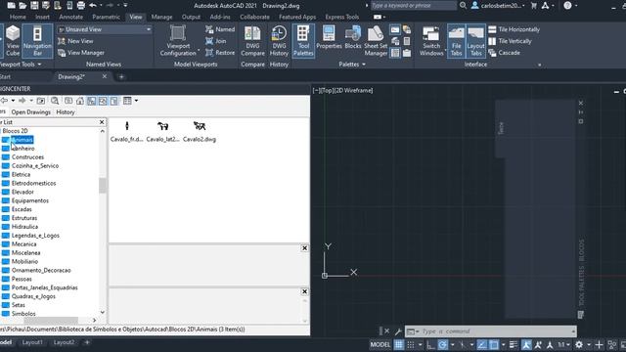Open the Properties palette
The width and height of the screenshot is (626, 352).
329,37
